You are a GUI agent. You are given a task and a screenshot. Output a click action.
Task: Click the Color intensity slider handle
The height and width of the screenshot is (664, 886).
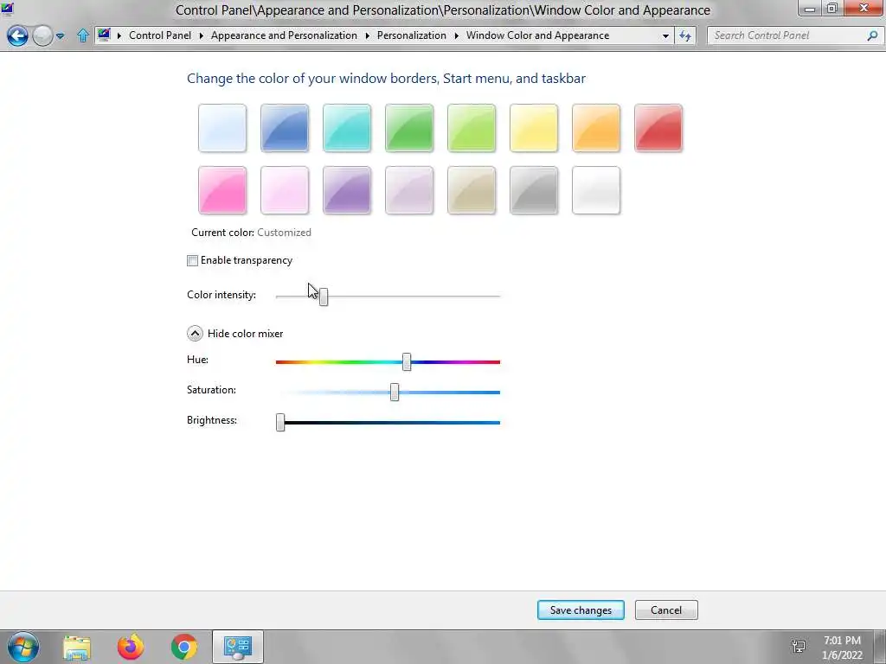click(324, 296)
